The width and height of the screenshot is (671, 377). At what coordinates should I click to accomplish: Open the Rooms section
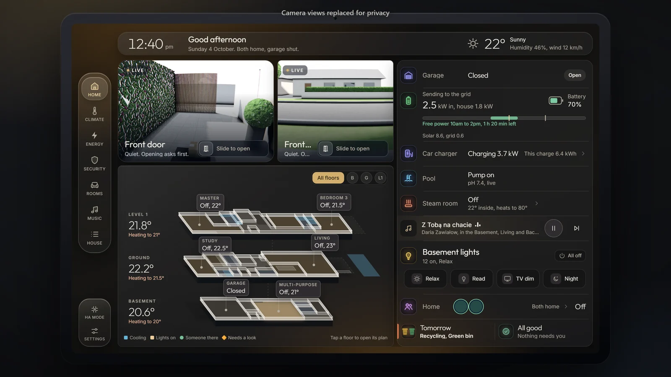94,188
